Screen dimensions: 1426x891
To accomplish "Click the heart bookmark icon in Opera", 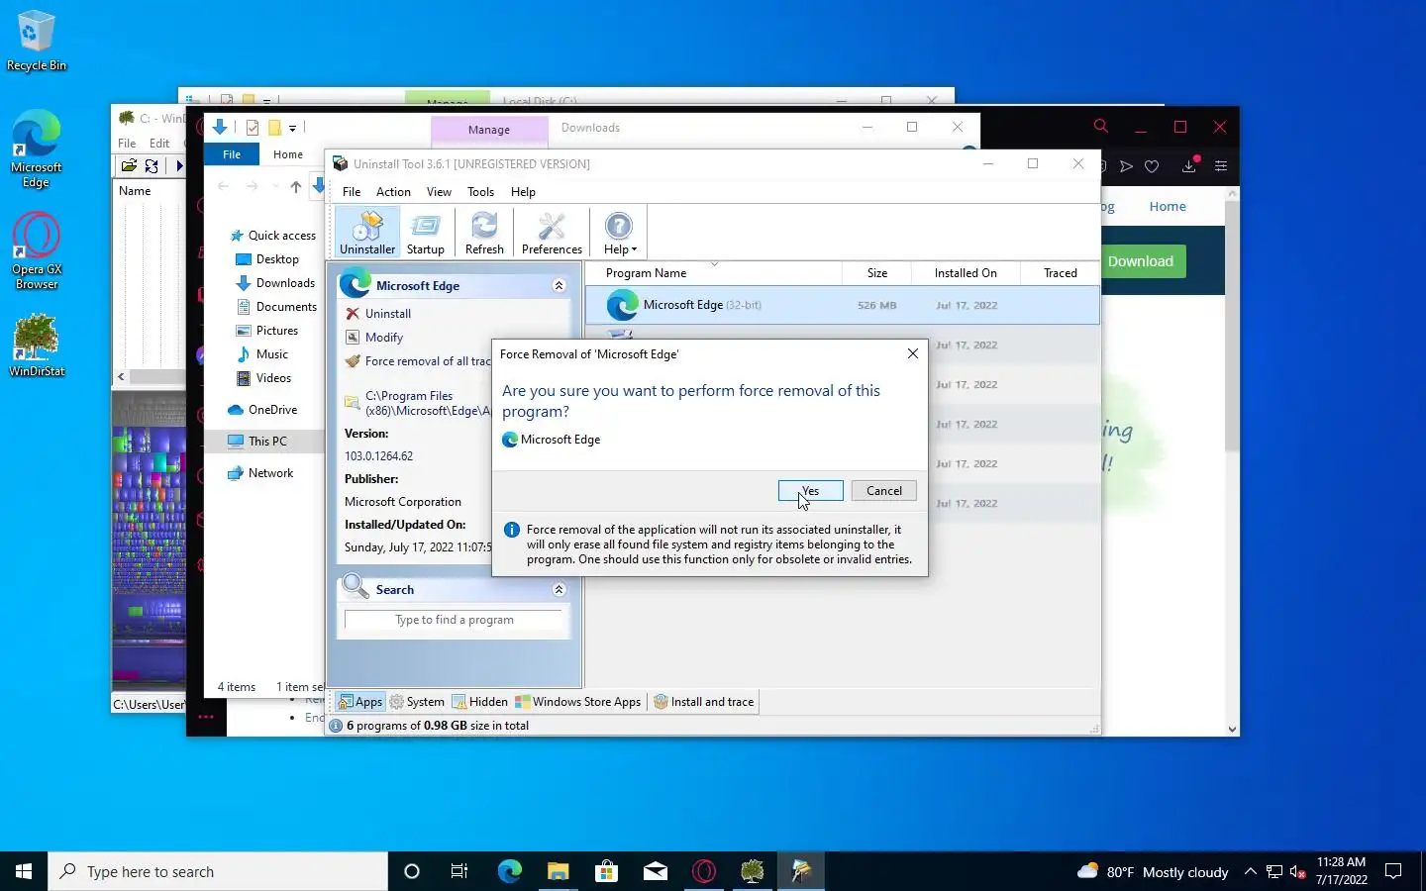I will click(x=1152, y=166).
